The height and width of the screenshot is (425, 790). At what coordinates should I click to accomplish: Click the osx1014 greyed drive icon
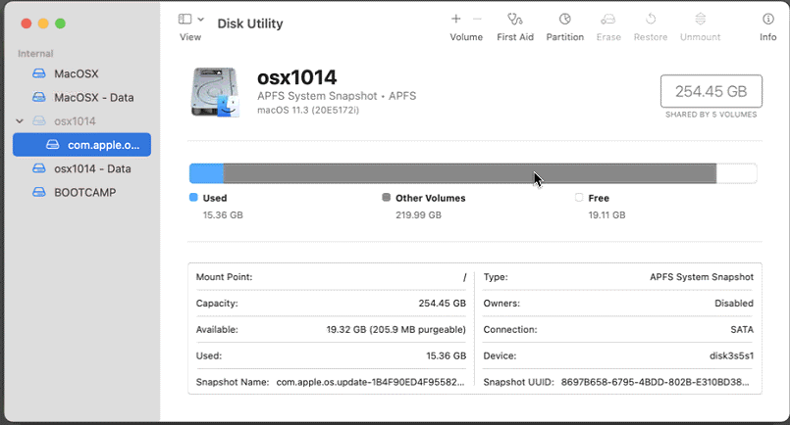tap(39, 120)
